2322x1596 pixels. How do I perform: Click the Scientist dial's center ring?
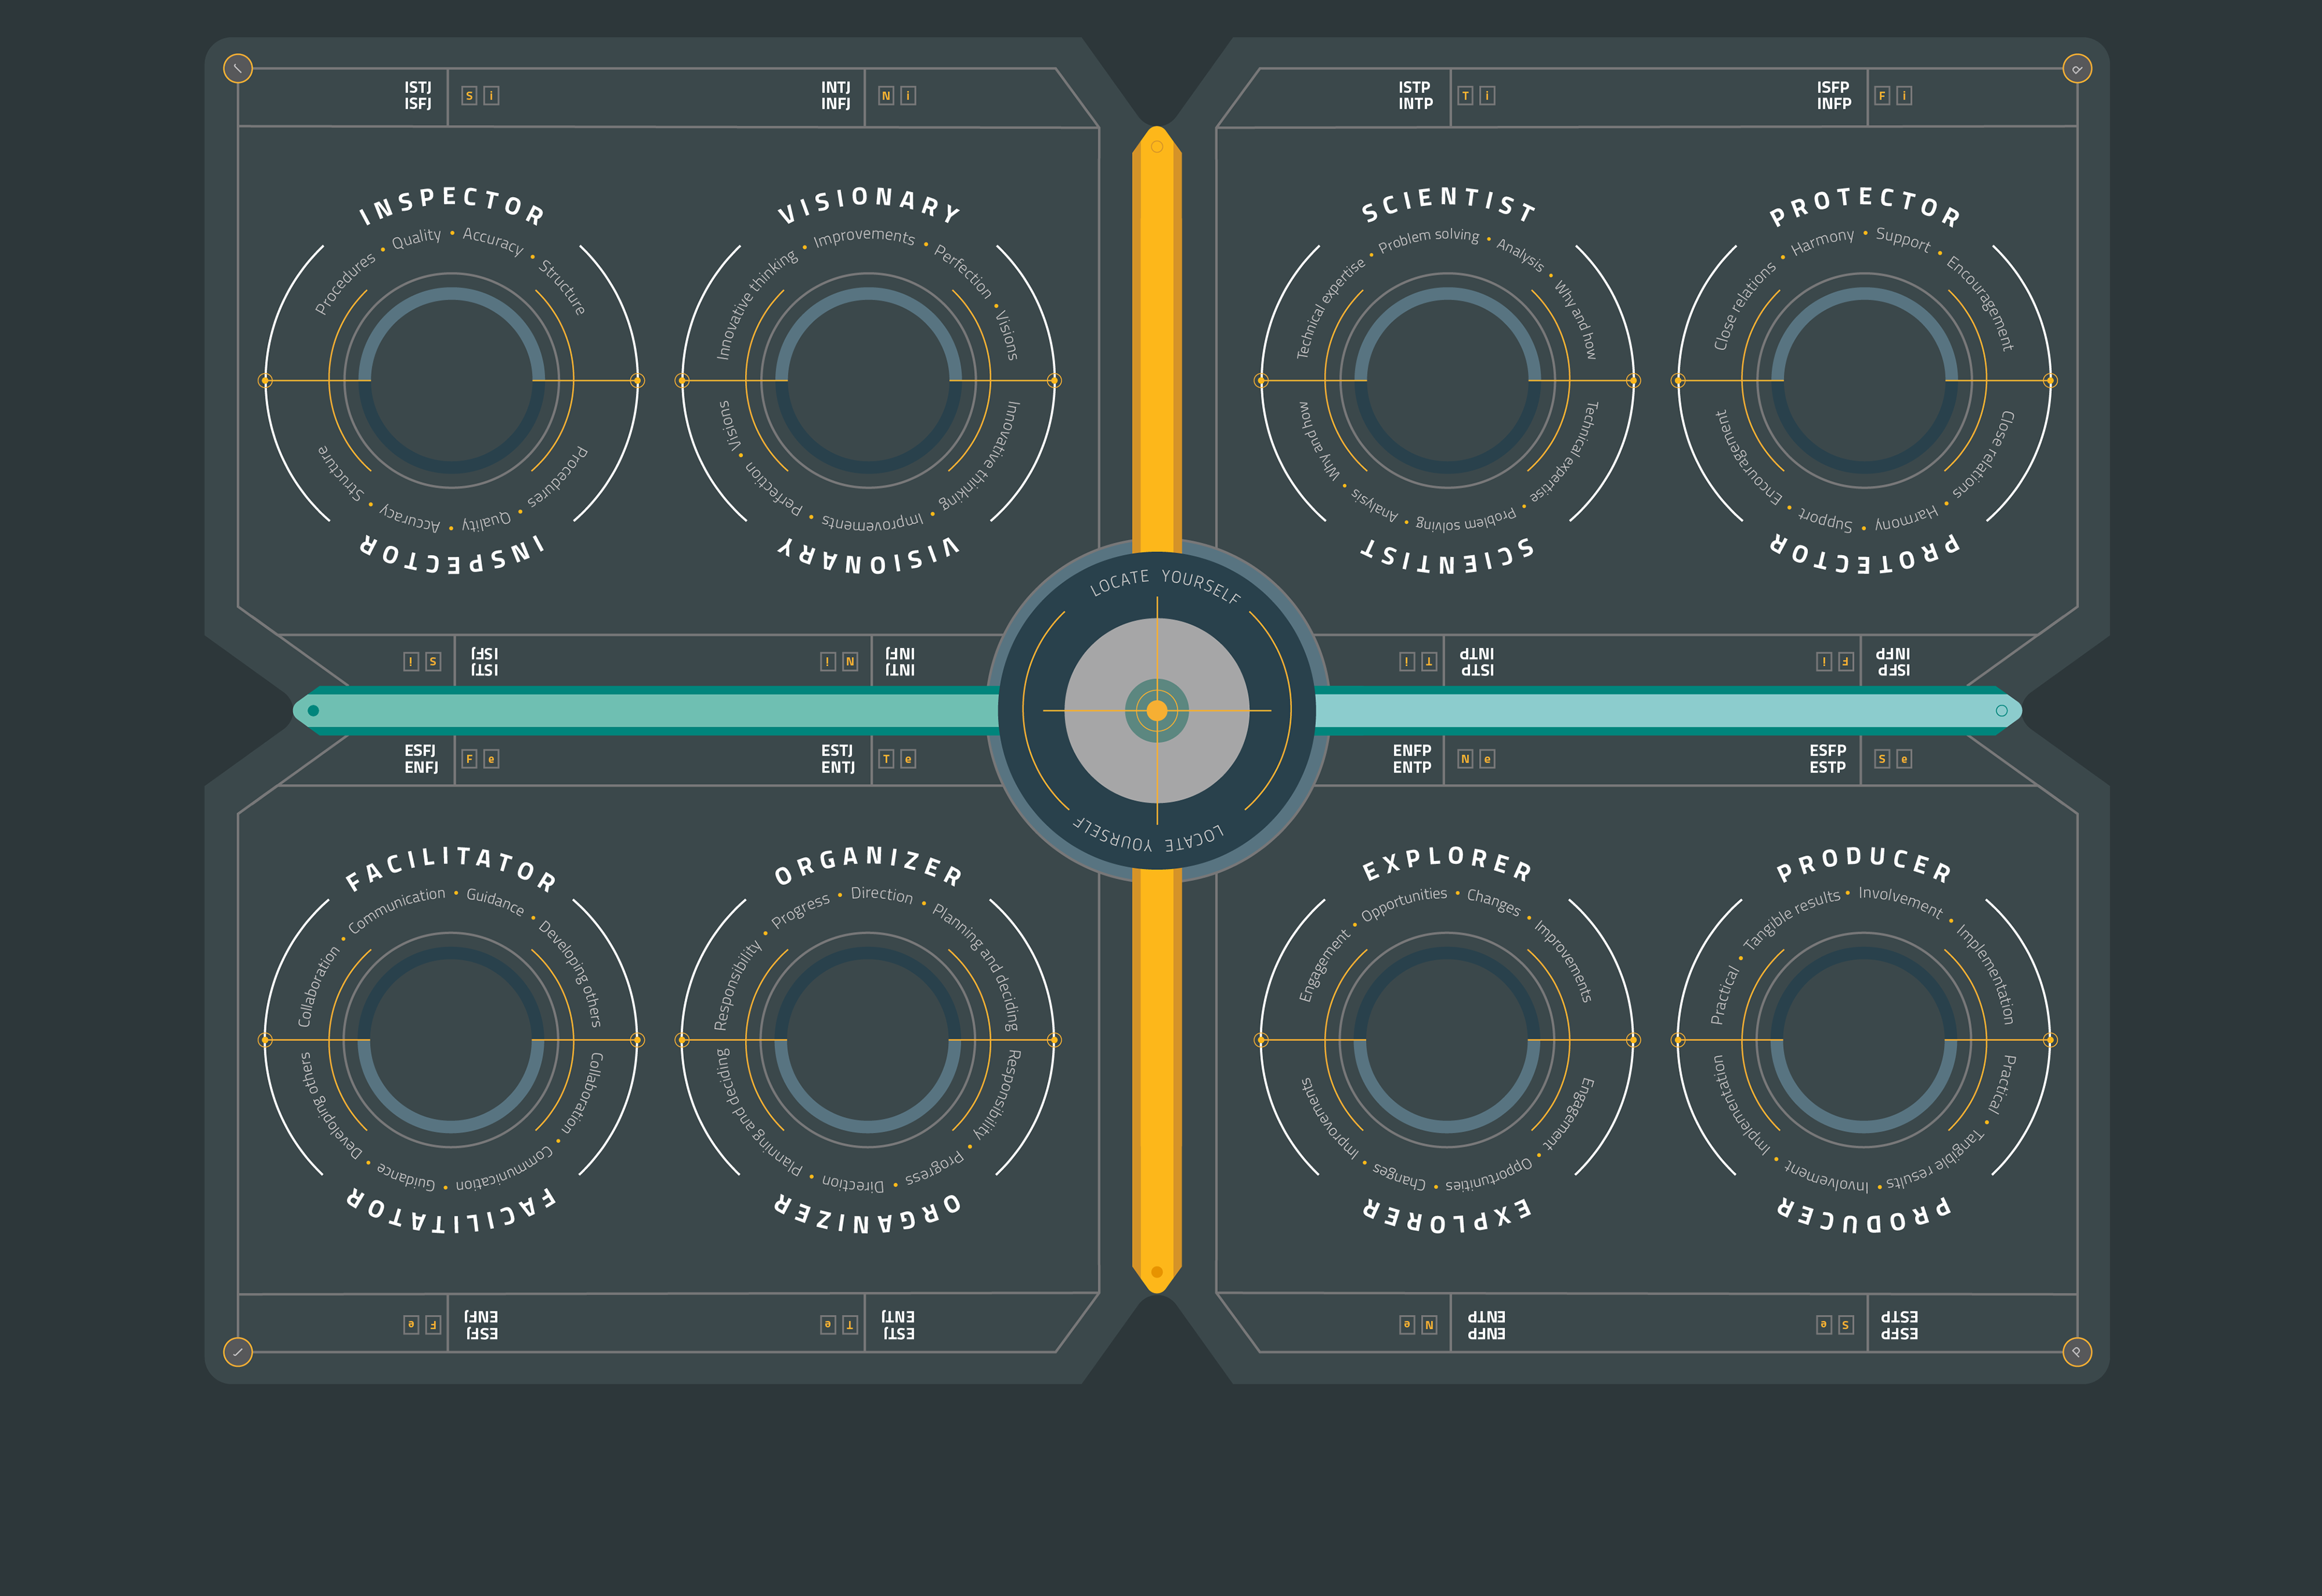[x=1447, y=381]
